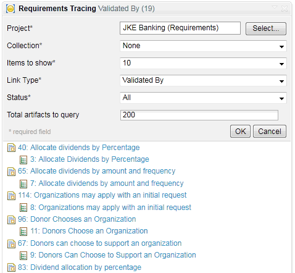
Task: Click test case icon beside 3: Allocate Dividends
Action: coord(23,159)
